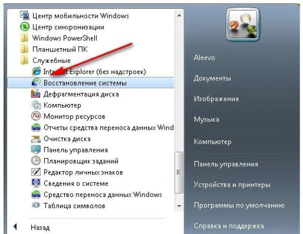303x234 pixels.
Task: Launch Дефрагментация диска via its icon
Action: pos(36,94)
